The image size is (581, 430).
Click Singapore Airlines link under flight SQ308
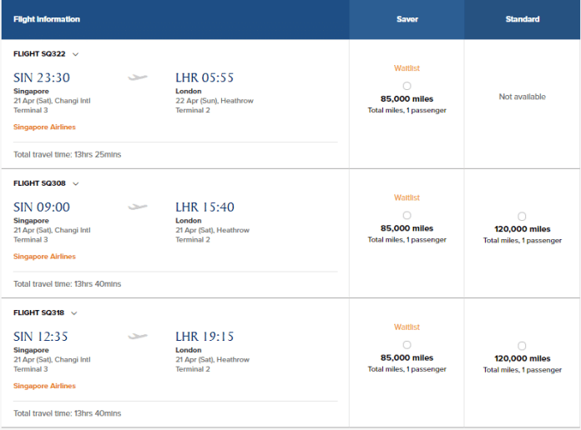(x=44, y=257)
